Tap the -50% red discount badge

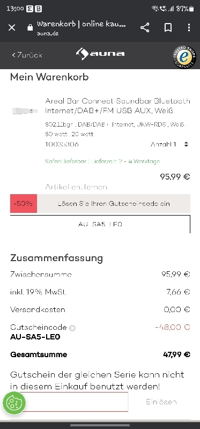(x=24, y=204)
